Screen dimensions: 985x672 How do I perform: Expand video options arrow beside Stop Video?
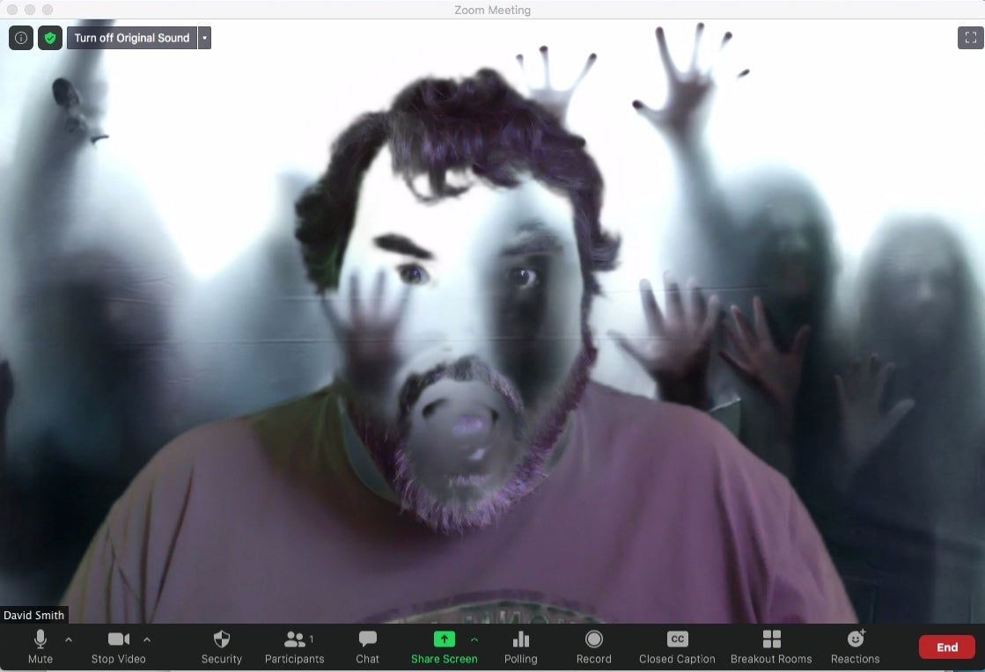pos(147,639)
